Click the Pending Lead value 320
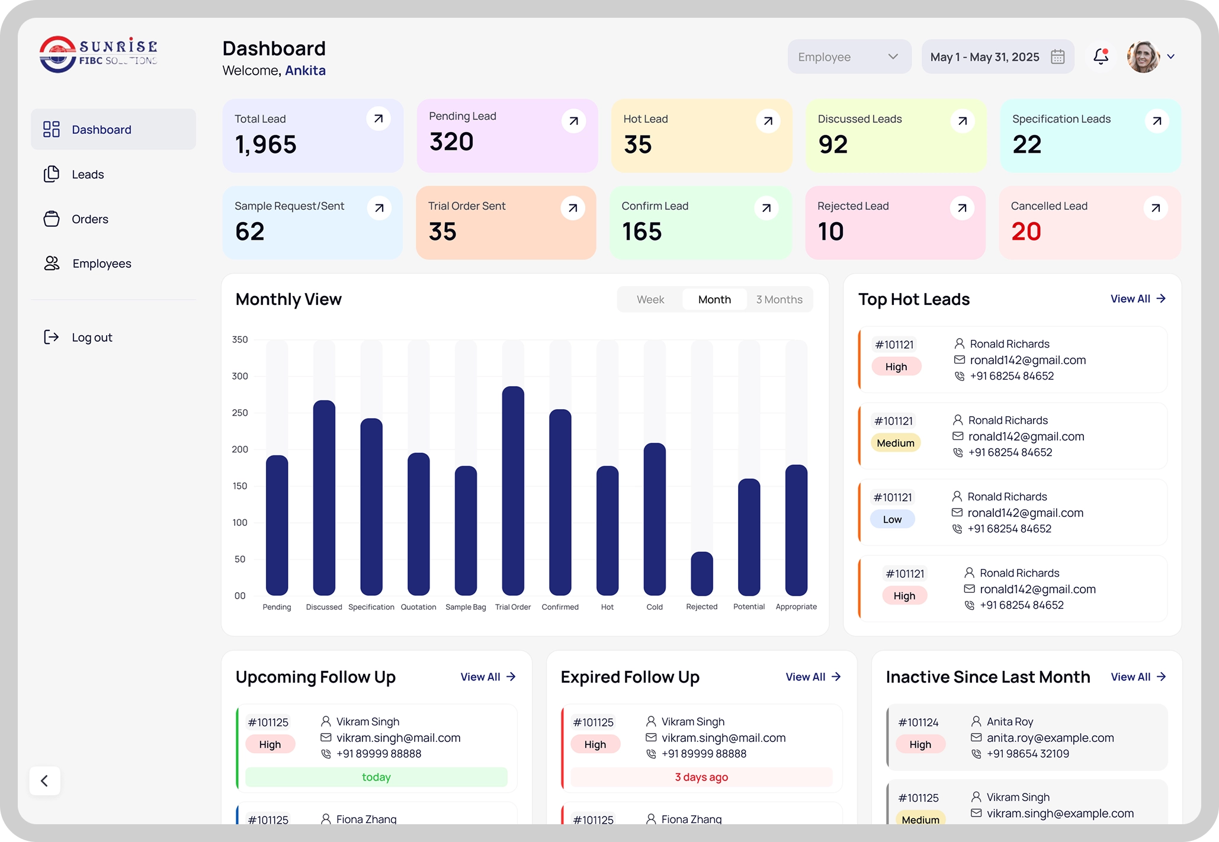The width and height of the screenshot is (1219, 842). [451, 142]
